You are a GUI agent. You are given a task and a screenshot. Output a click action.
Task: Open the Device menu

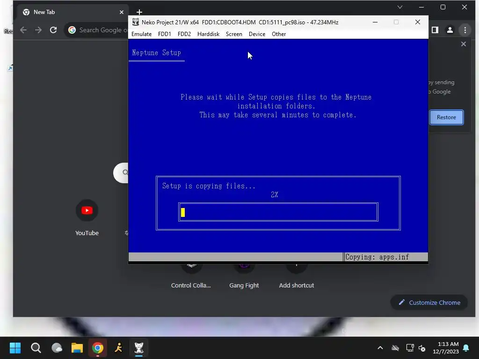(x=257, y=34)
